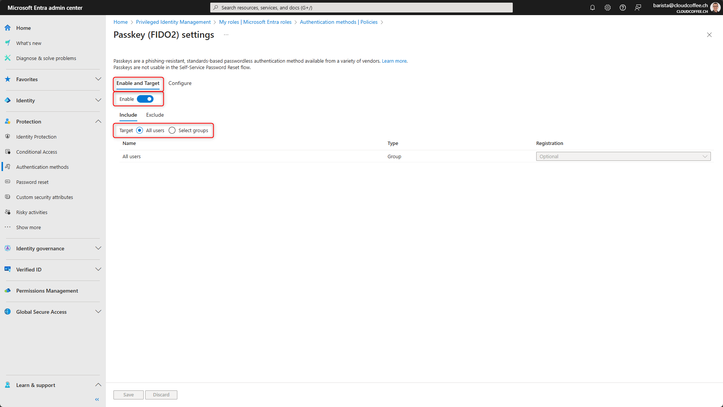The height and width of the screenshot is (407, 723).
Task: Select the All users radio button
Action: pos(140,130)
